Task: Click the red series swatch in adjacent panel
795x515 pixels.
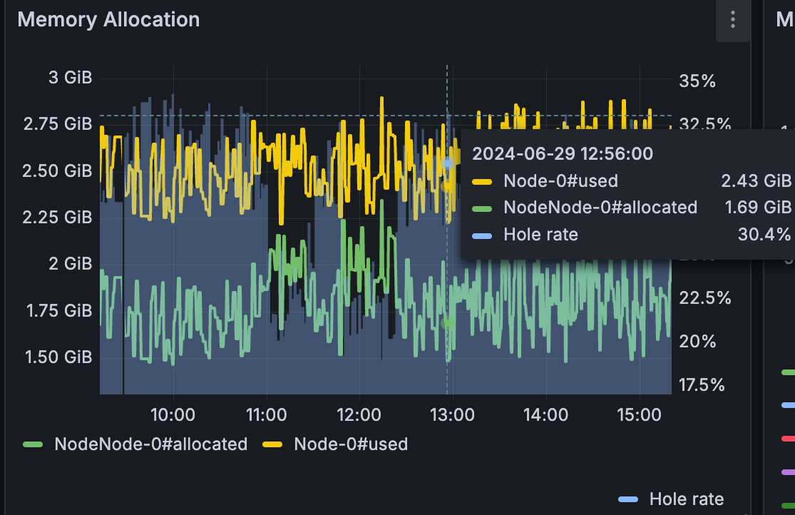Action: pyautogui.click(x=788, y=438)
